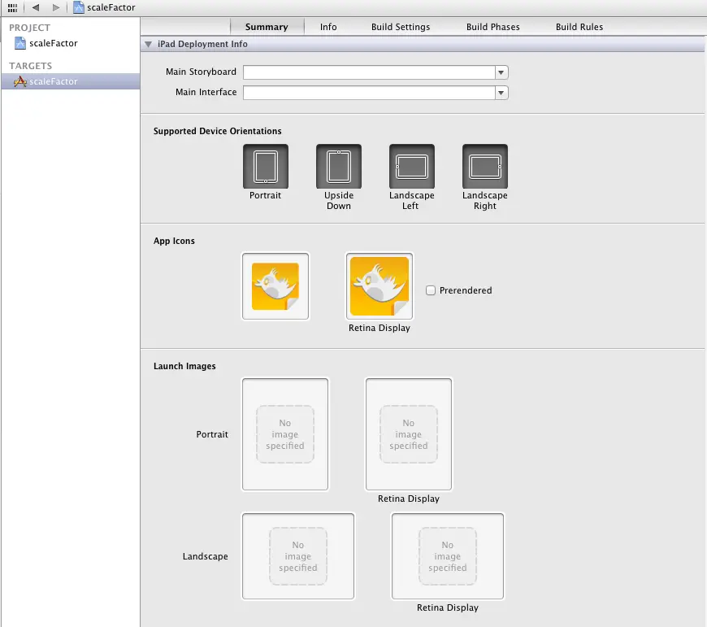Screen dimensions: 707x627
Task: Select scaleFactor project in sidebar
Action: click(x=53, y=43)
